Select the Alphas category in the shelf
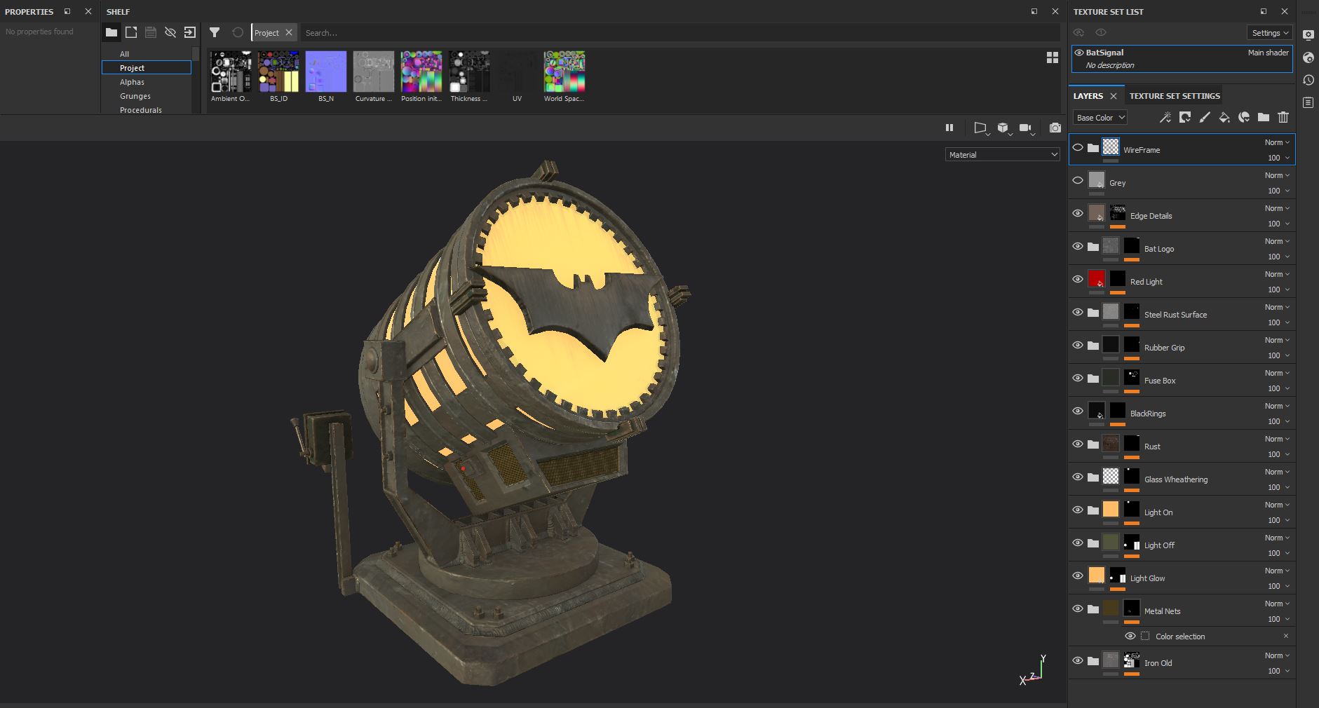The width and height of the screenshot is (1319, 708). [130, 82]
